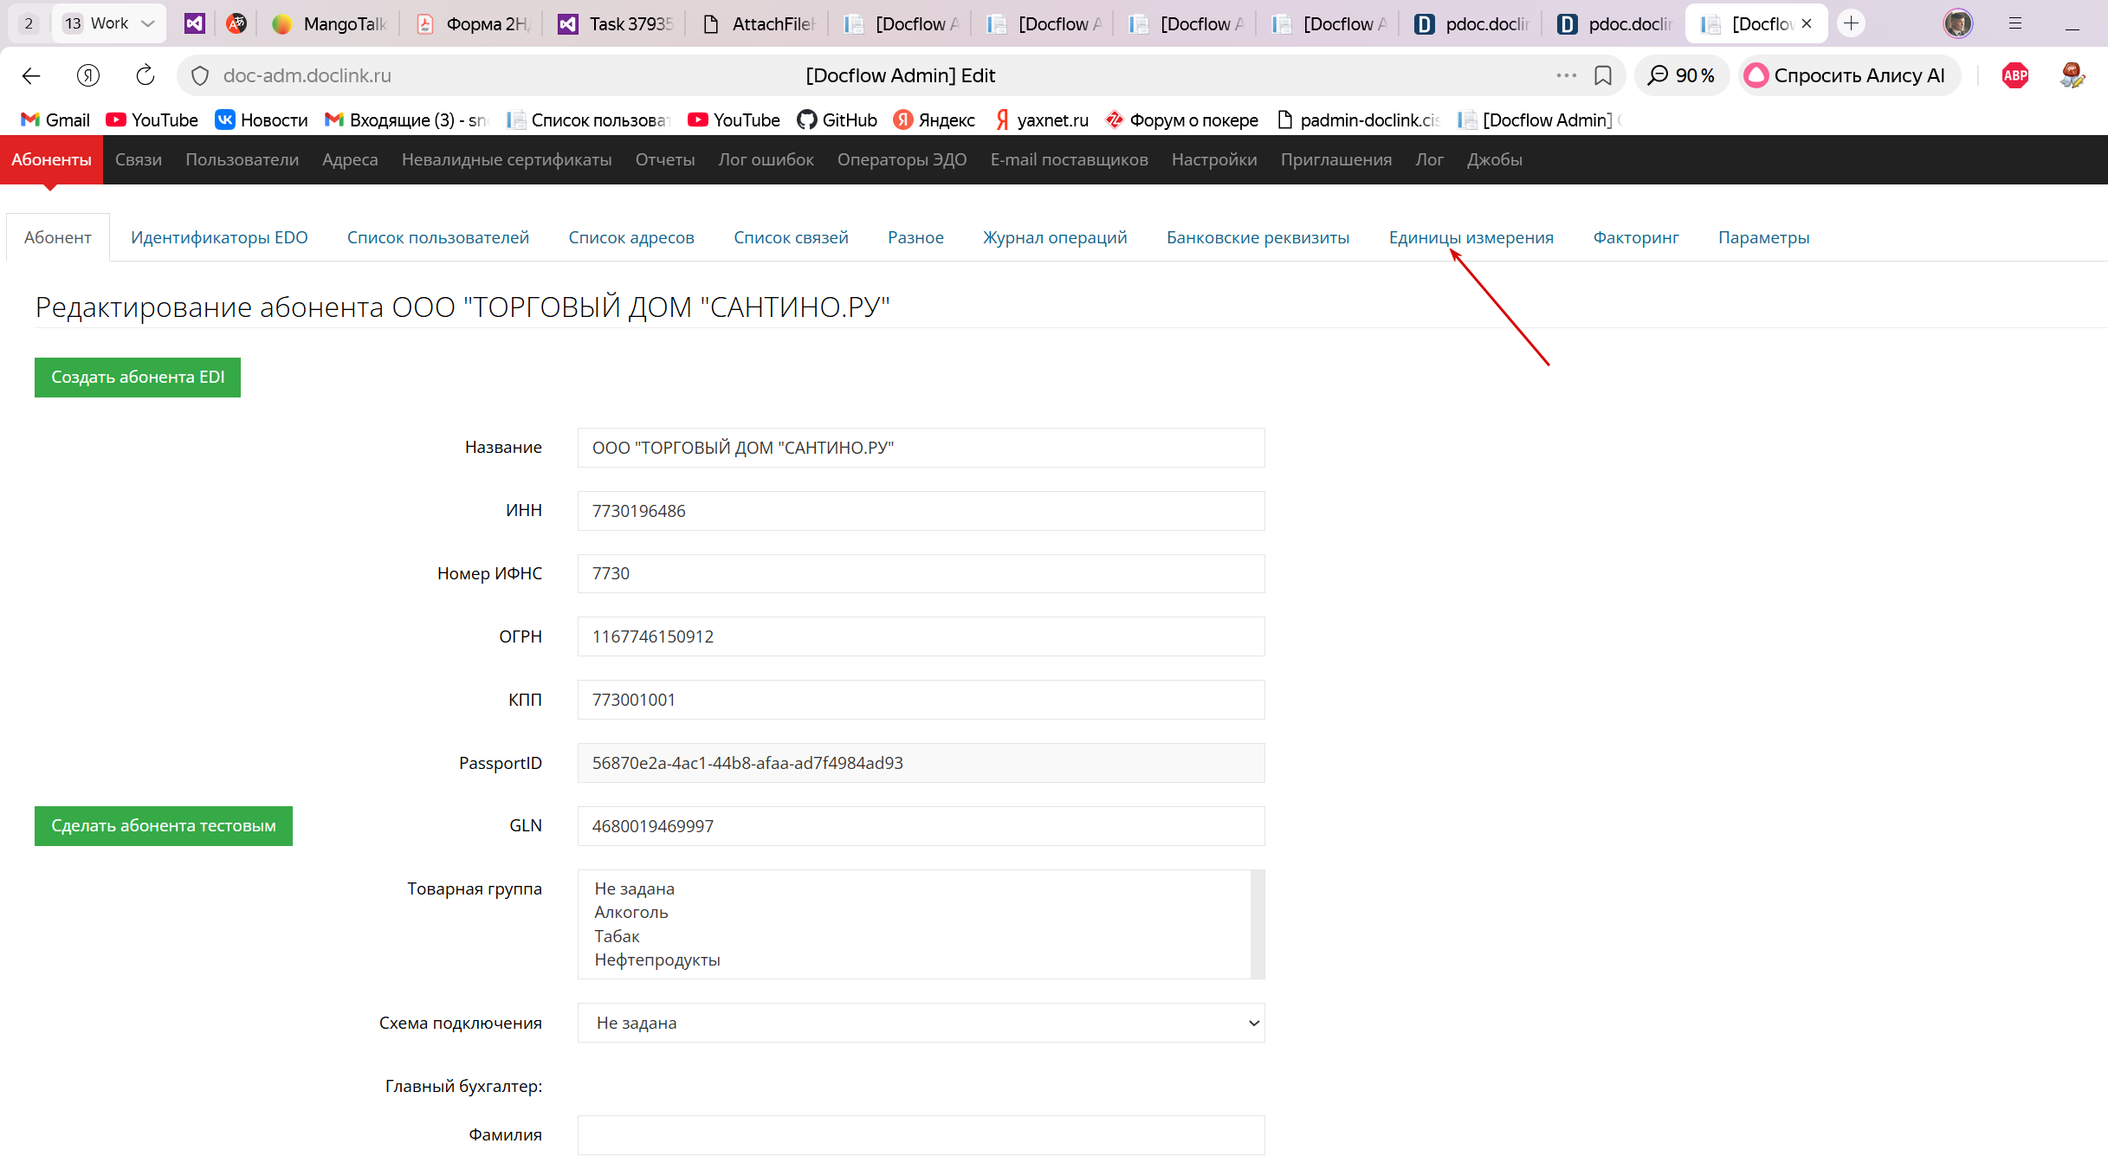Open the browser hamburger menu icon

coord(2015,23)
